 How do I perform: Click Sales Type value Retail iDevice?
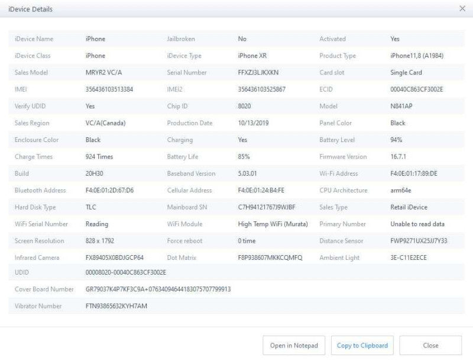409,207
